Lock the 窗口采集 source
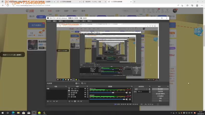Viewport: 205px width, 115px height. [x=88, y=97]
